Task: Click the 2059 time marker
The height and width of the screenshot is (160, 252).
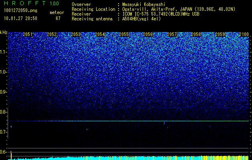Action: [x=220, y=34]
